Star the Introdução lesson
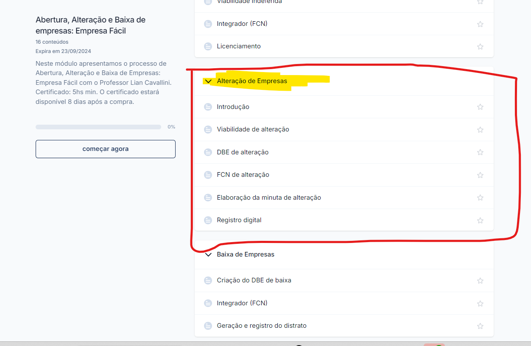This screenshot has height=346, width=531. [480, 107]
